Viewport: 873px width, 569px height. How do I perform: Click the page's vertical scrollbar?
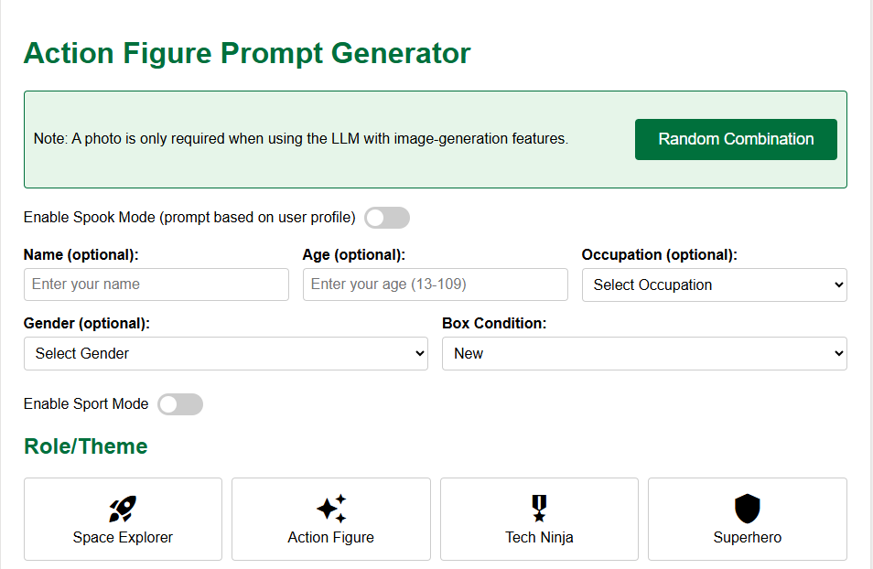[x=869, y=274]
